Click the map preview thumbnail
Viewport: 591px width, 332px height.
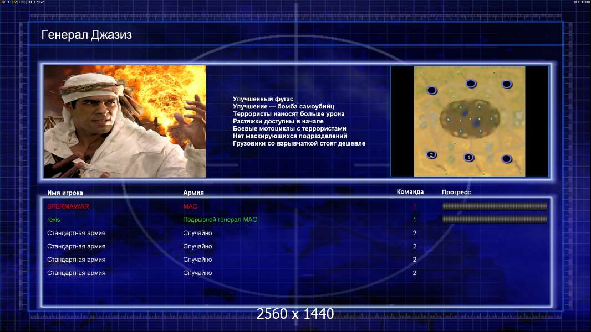pos(469,121)
